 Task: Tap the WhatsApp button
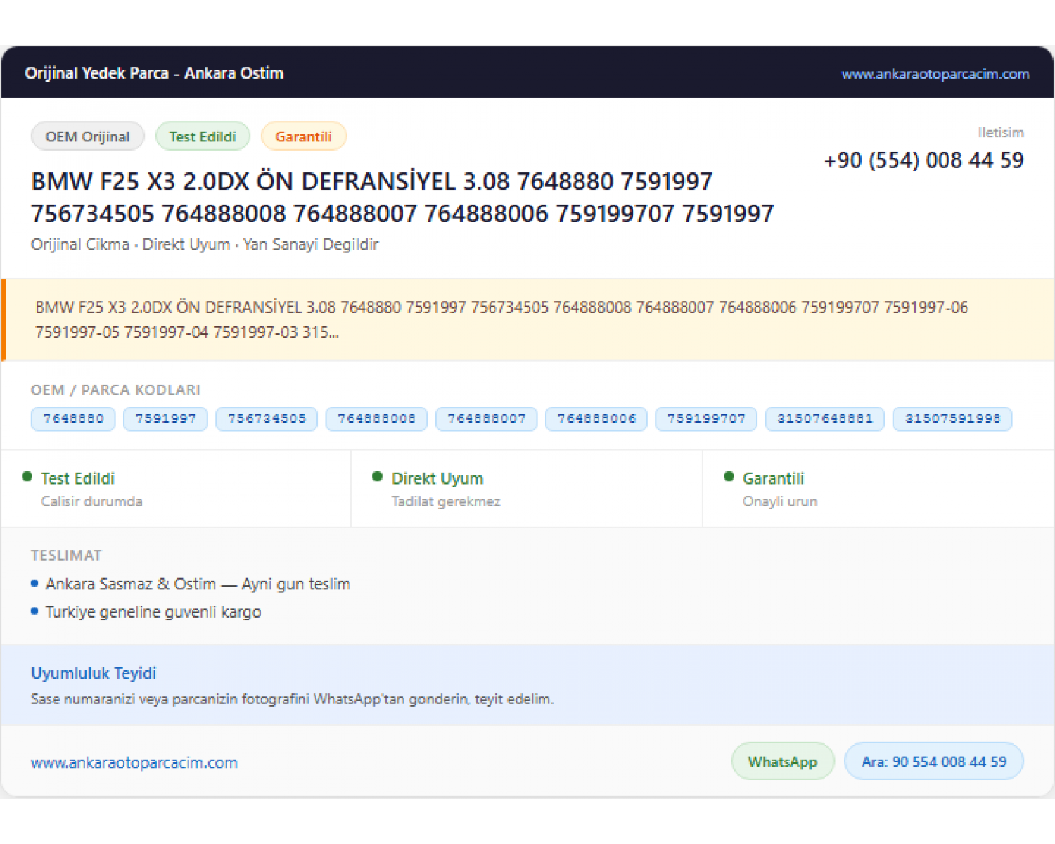pyautogui.click(x=783, y=761)
